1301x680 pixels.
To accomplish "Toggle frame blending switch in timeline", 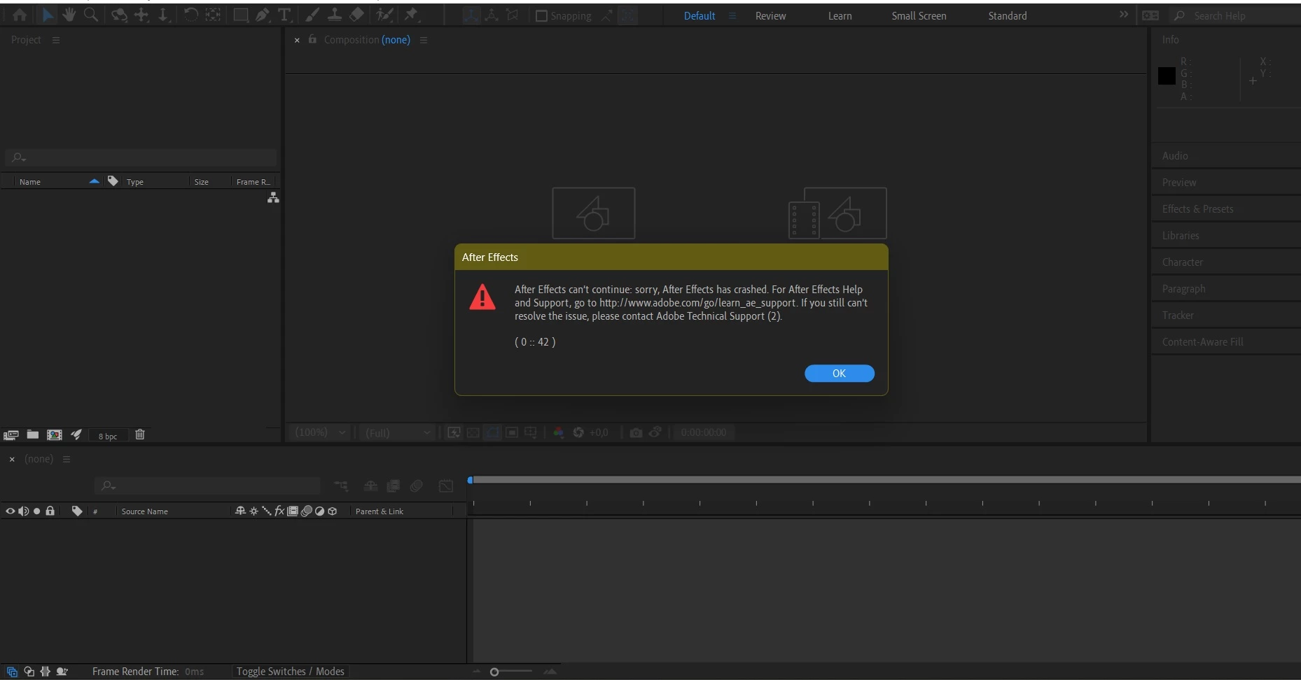I will pos(394,486).
